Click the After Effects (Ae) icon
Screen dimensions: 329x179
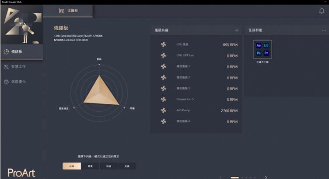(259, 45)
